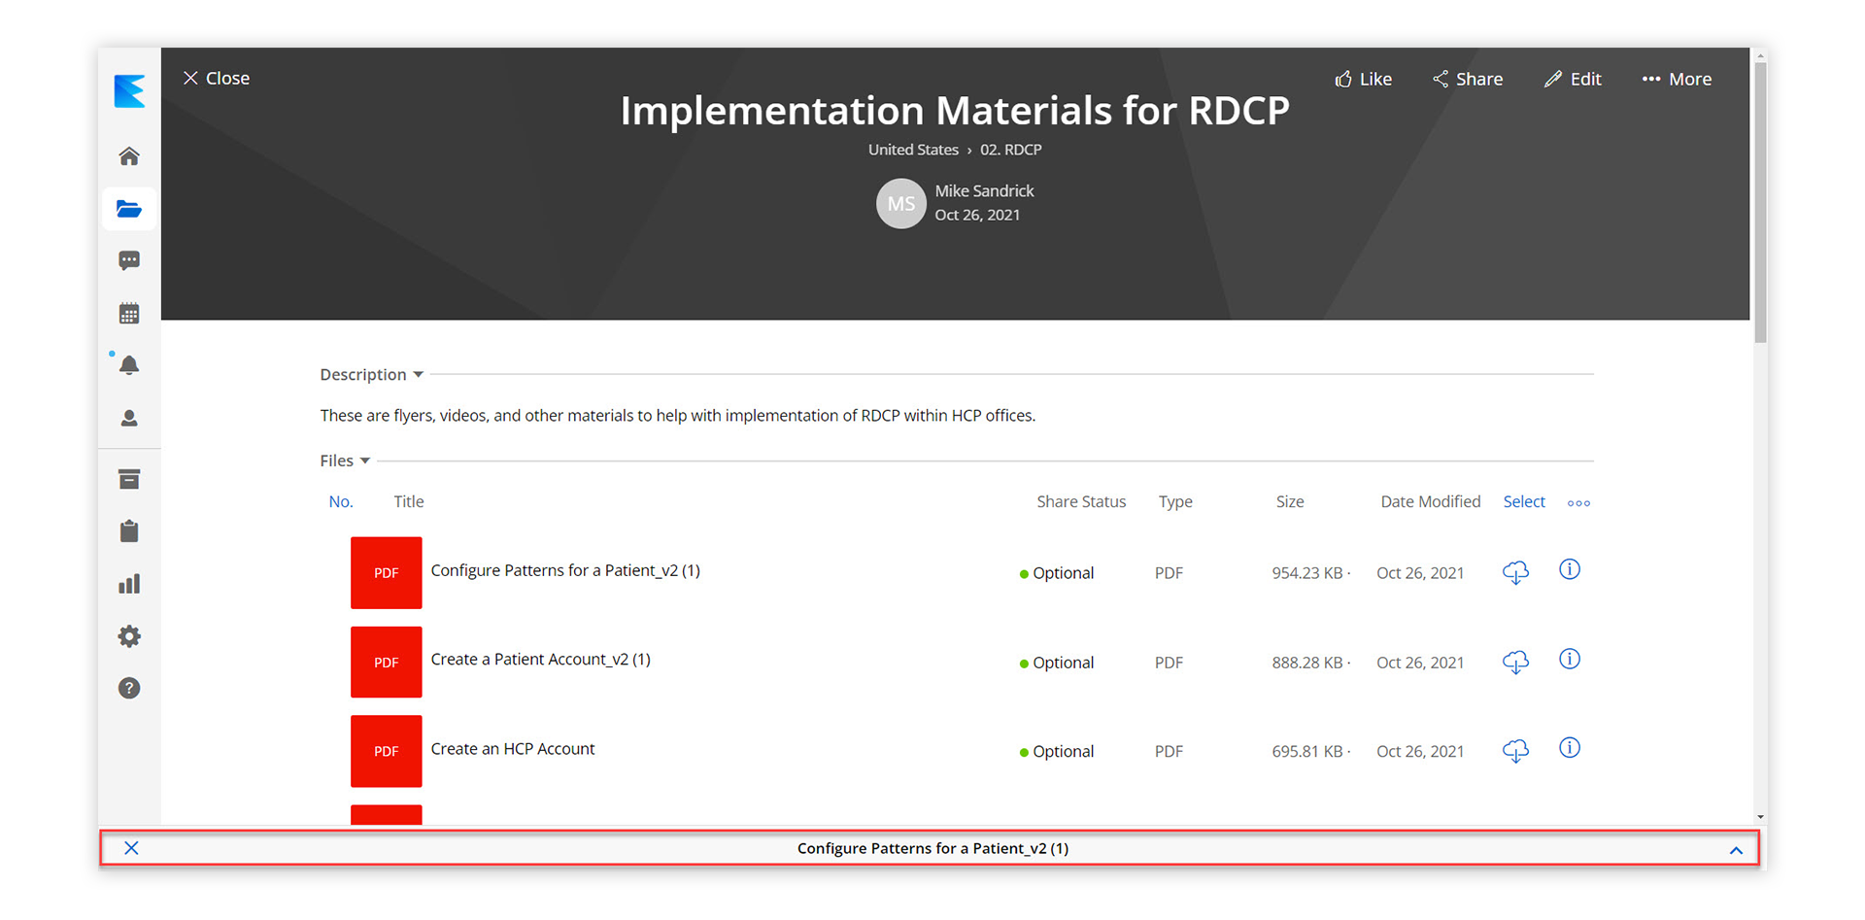Download Configure Patterns for a Patient_v2 file
Screen dimensions: 1865x920
coord(1515,572)
